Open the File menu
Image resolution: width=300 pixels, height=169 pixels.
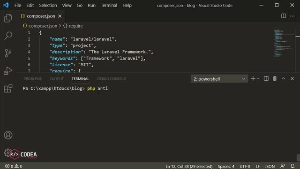pos(18,5)
